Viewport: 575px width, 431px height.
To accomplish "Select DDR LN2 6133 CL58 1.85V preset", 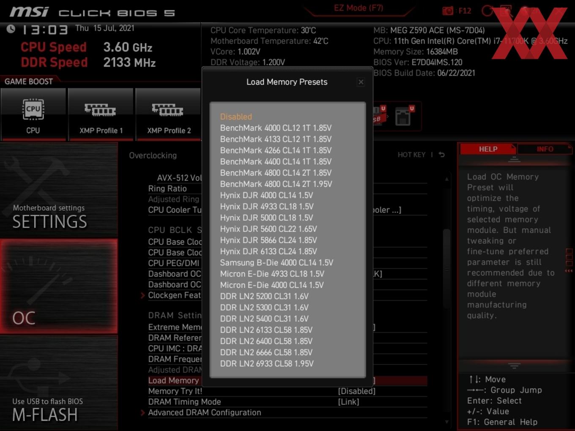I will (x=266, y=330).
